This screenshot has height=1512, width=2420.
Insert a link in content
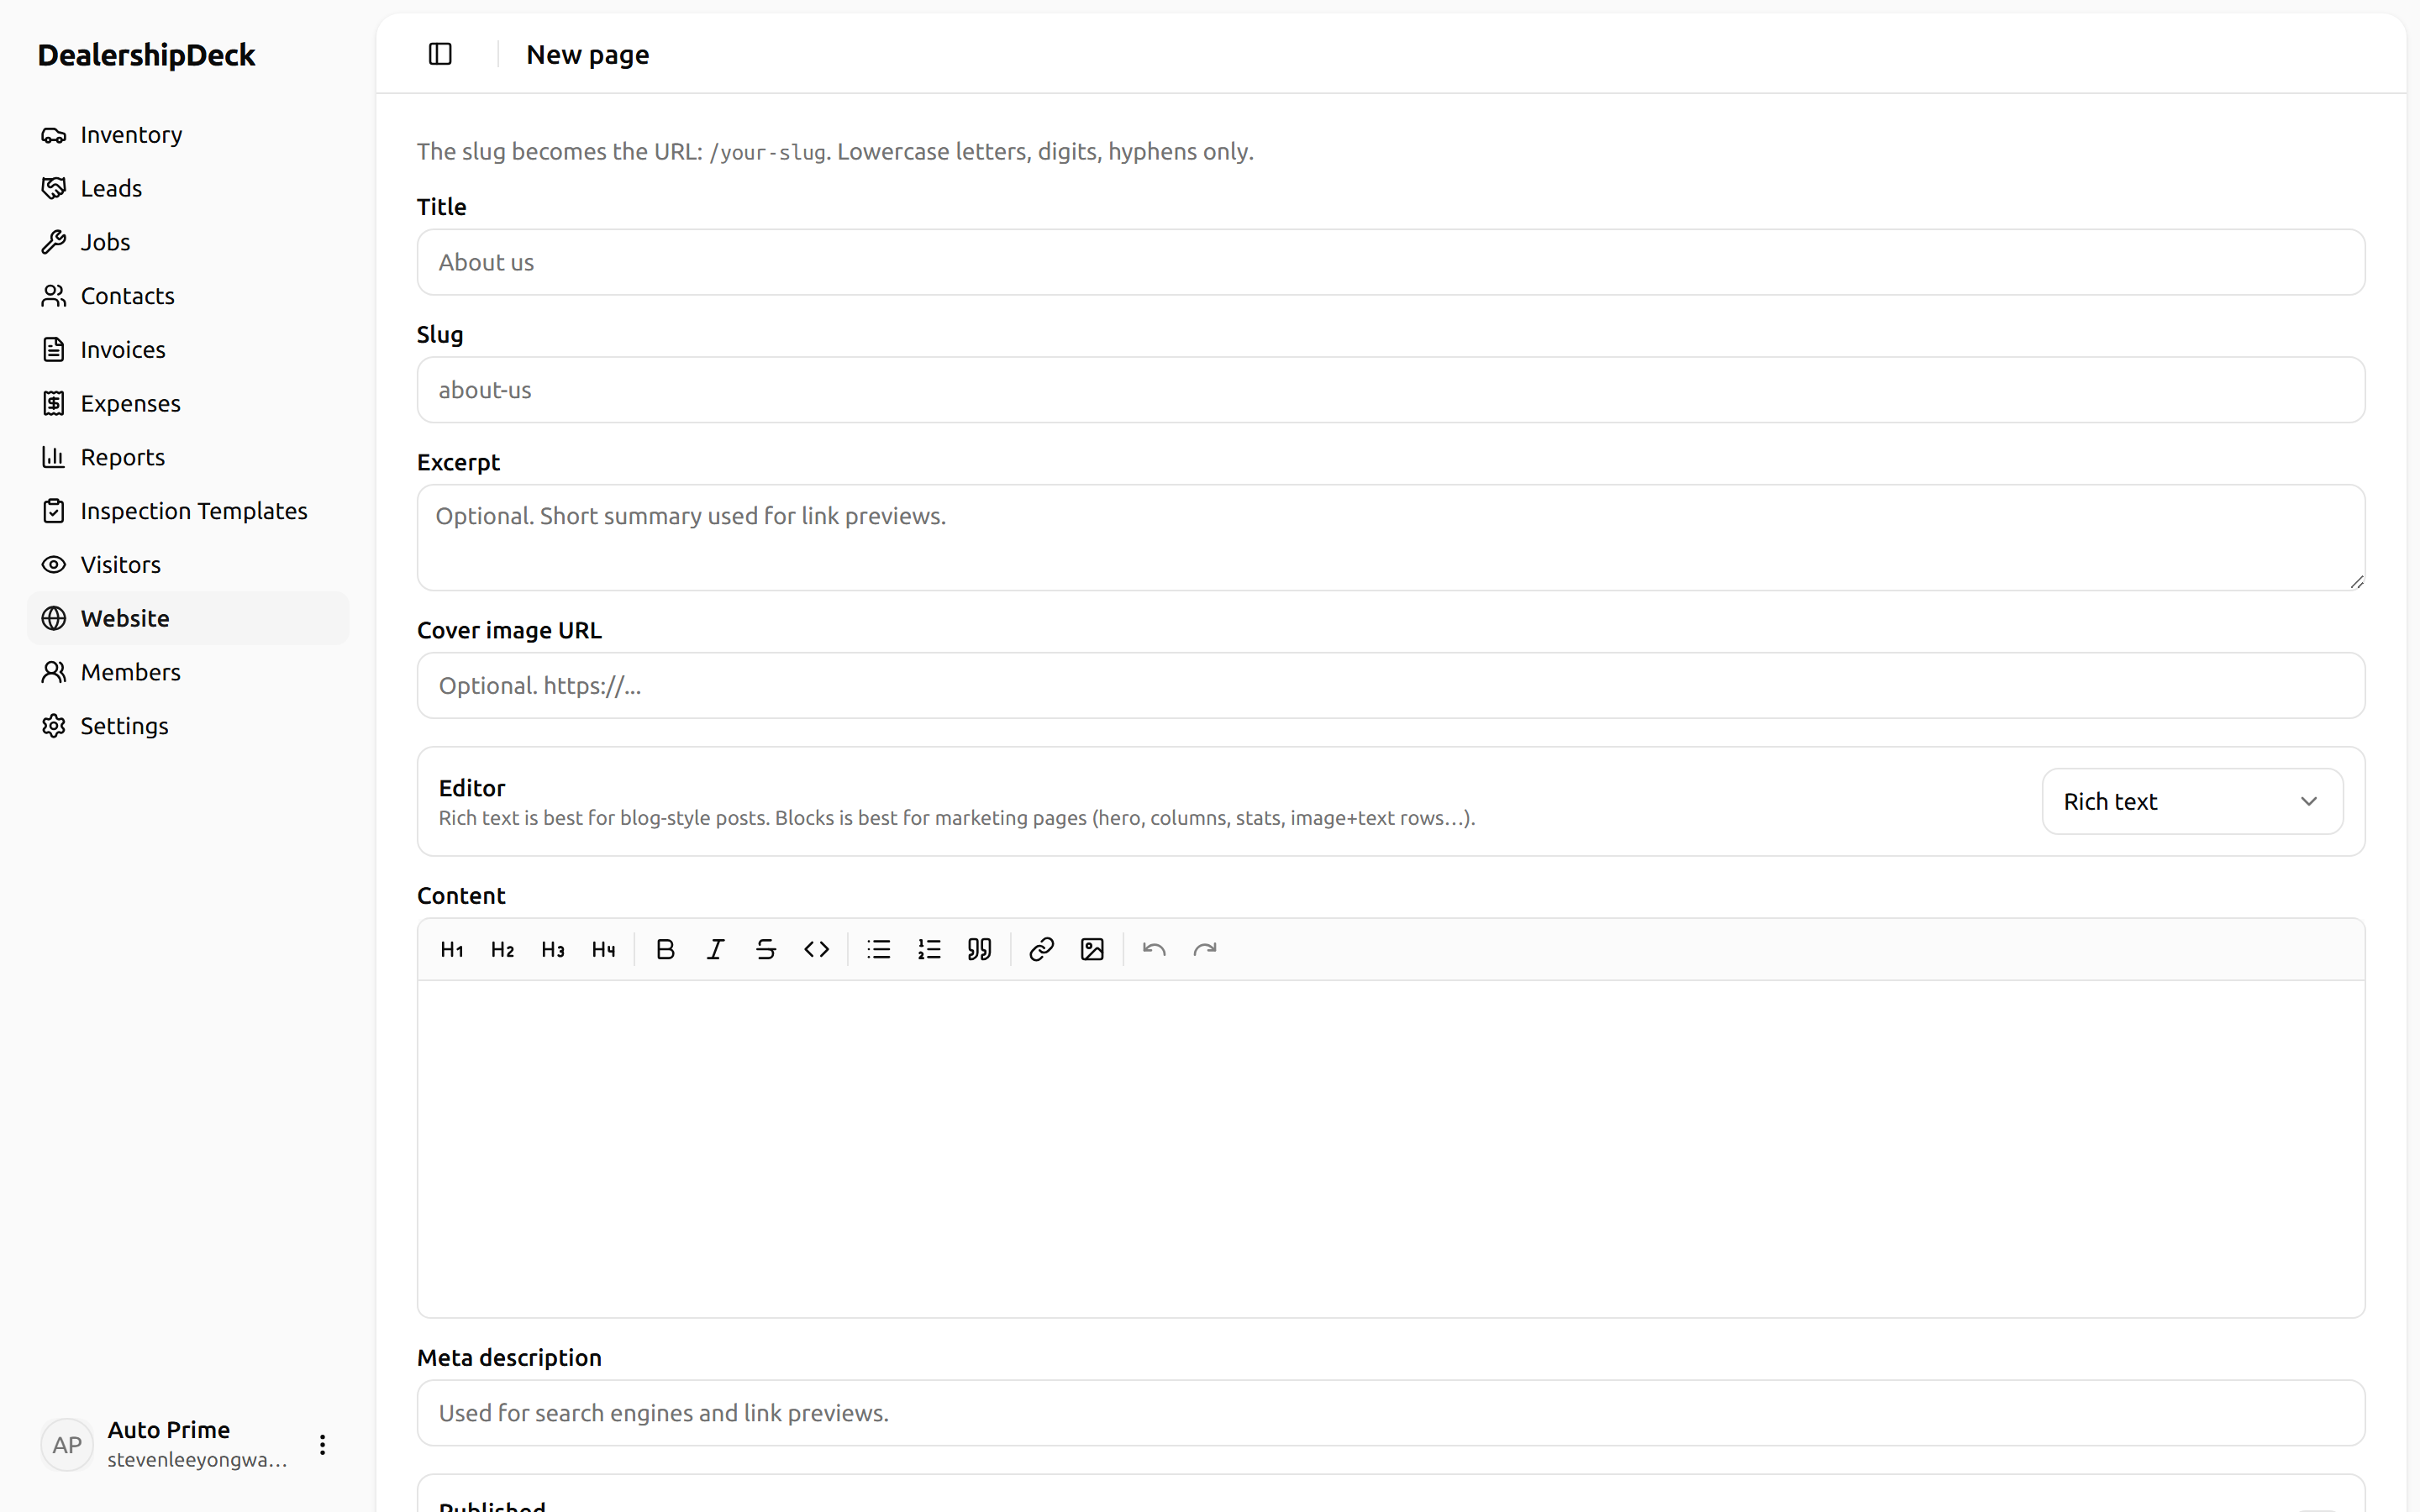(x=1042, y=949)
